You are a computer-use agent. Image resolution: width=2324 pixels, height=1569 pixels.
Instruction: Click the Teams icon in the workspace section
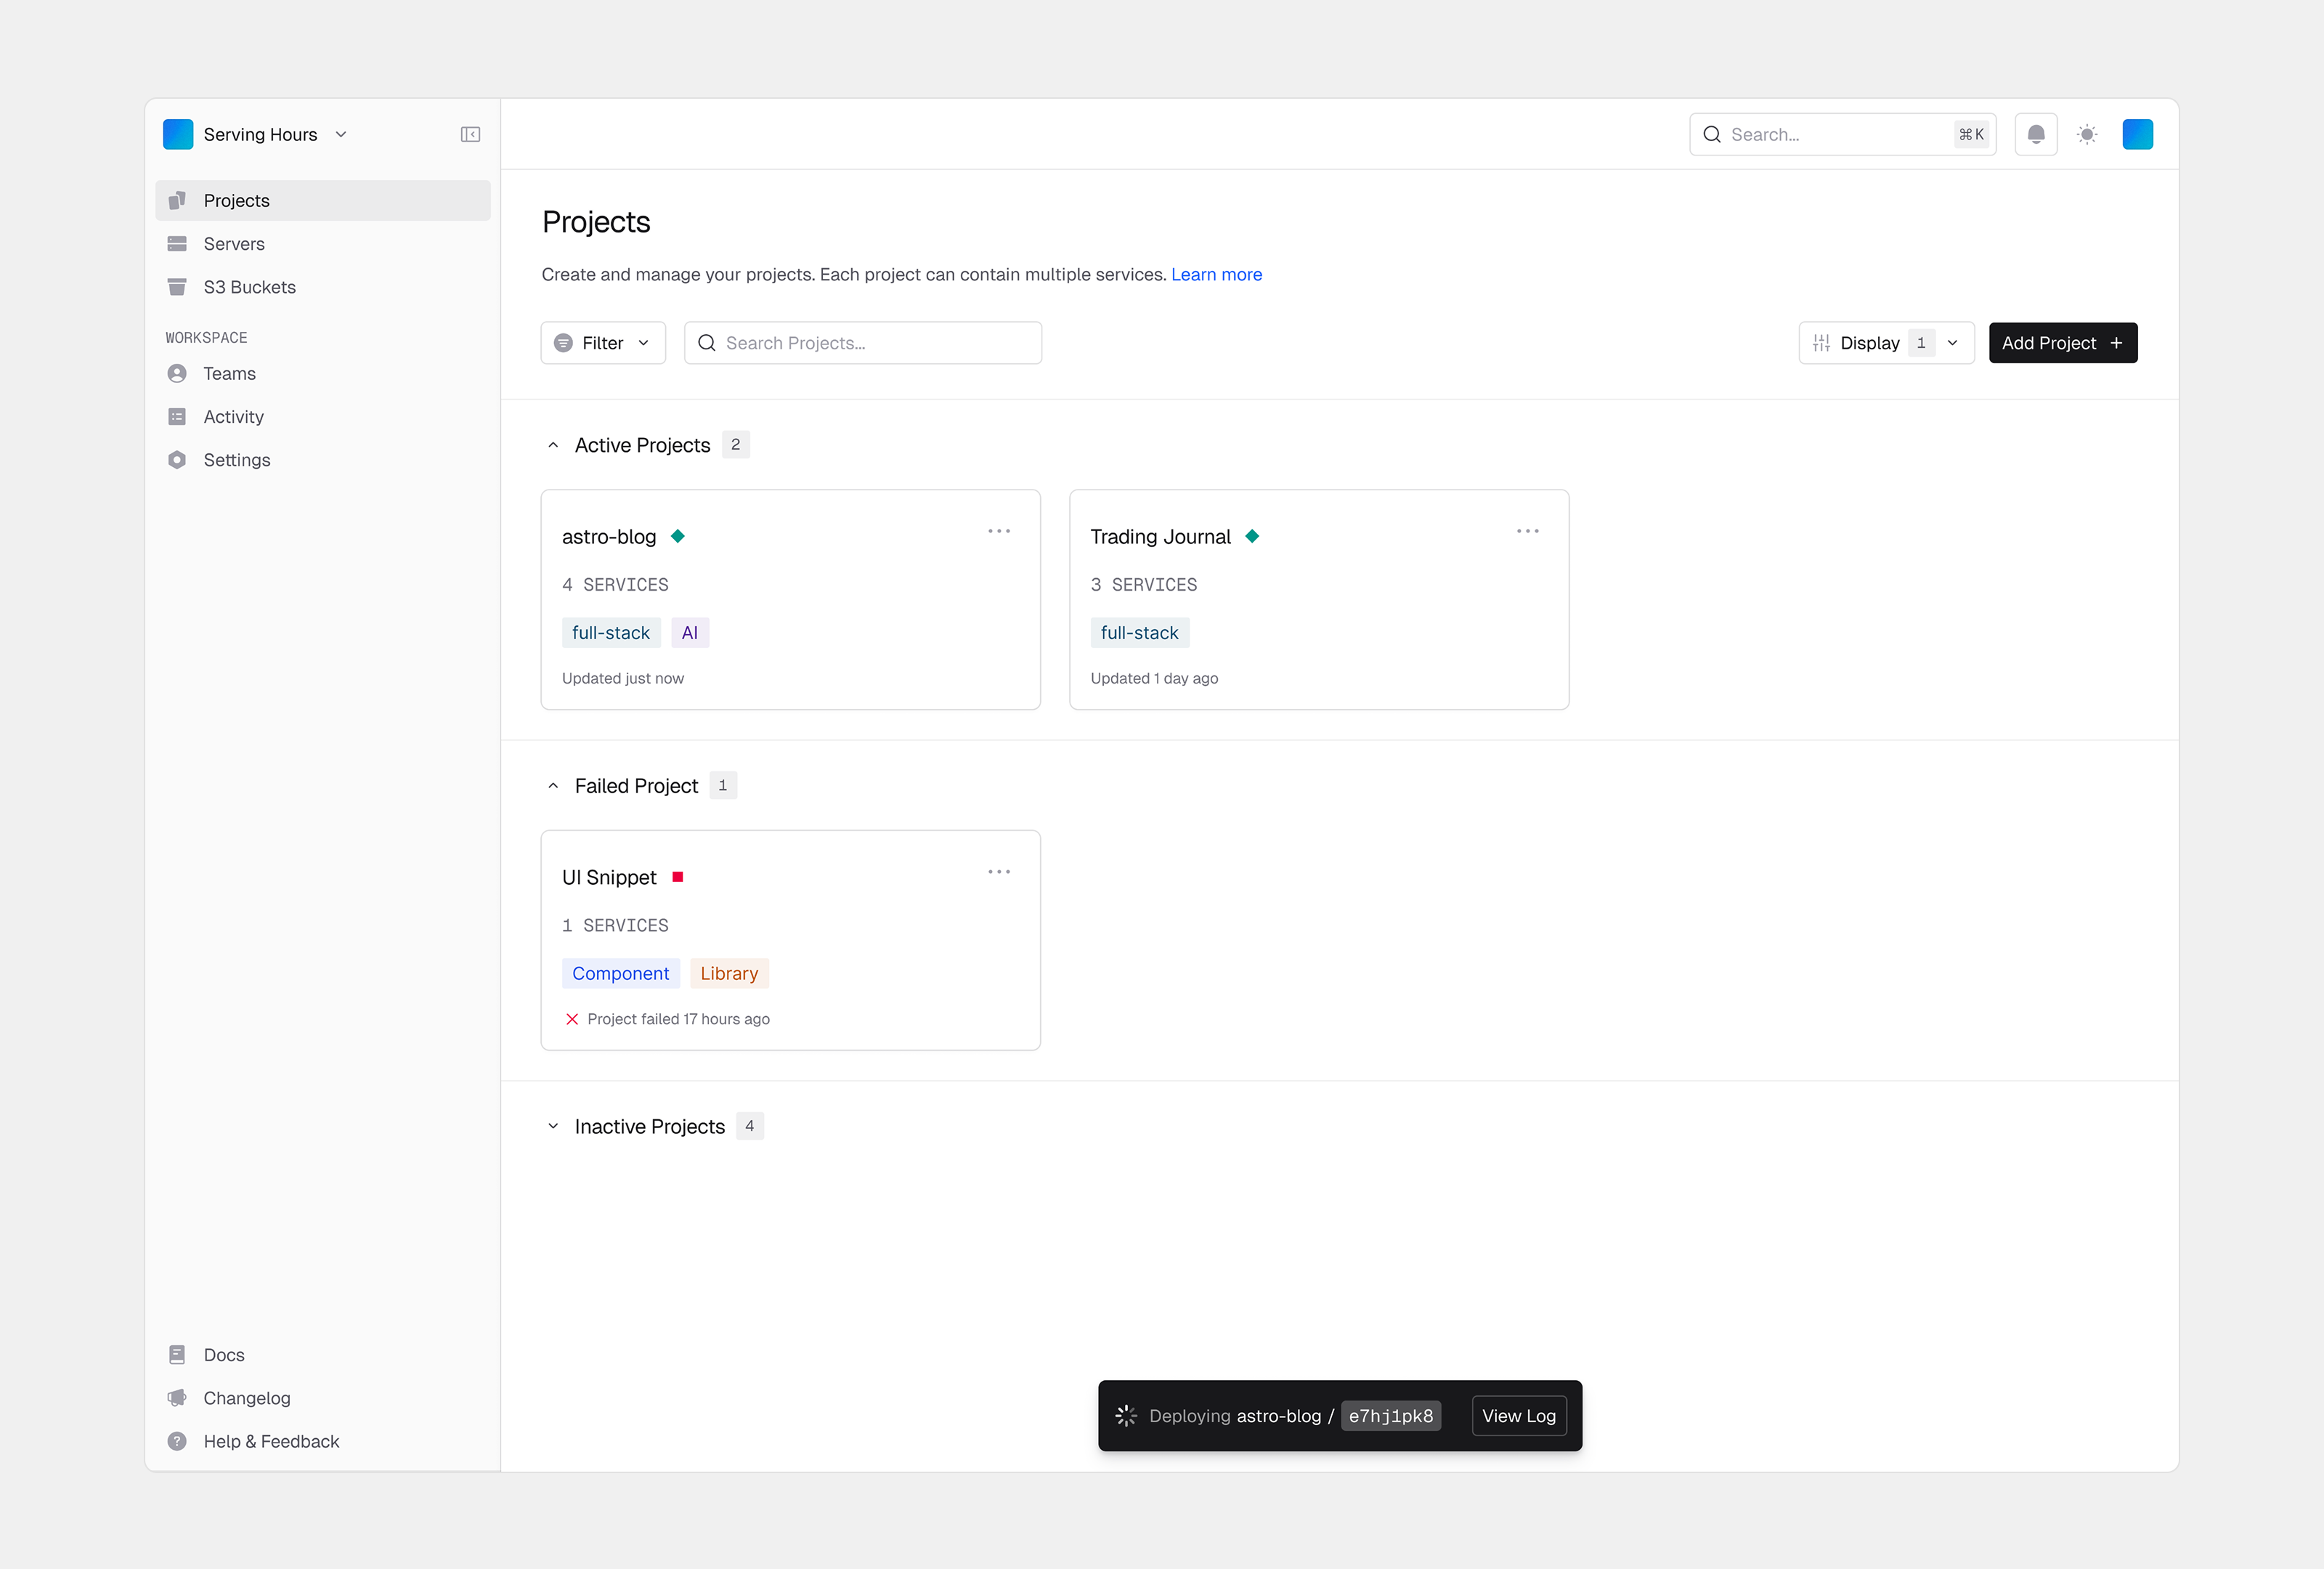click(177, 373)
